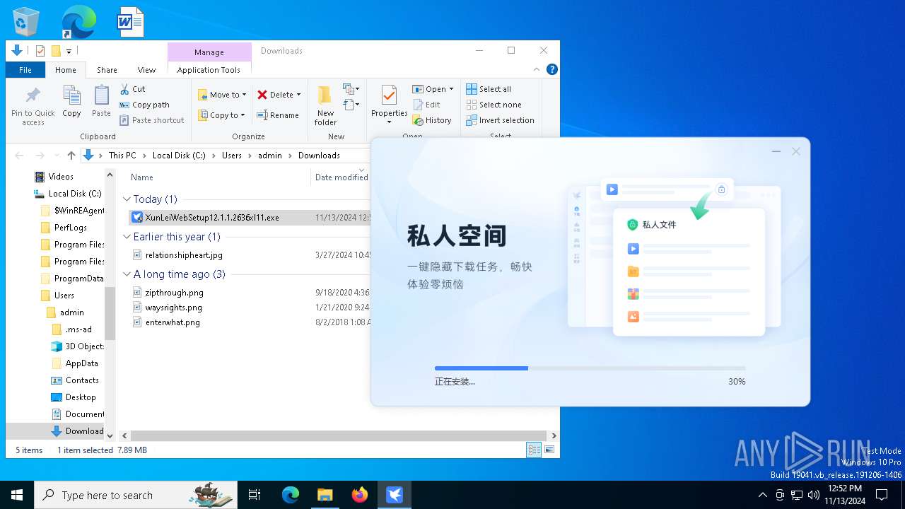Click Paste shortcut command
Screen dimensions: 905x509
click(151, 120)
